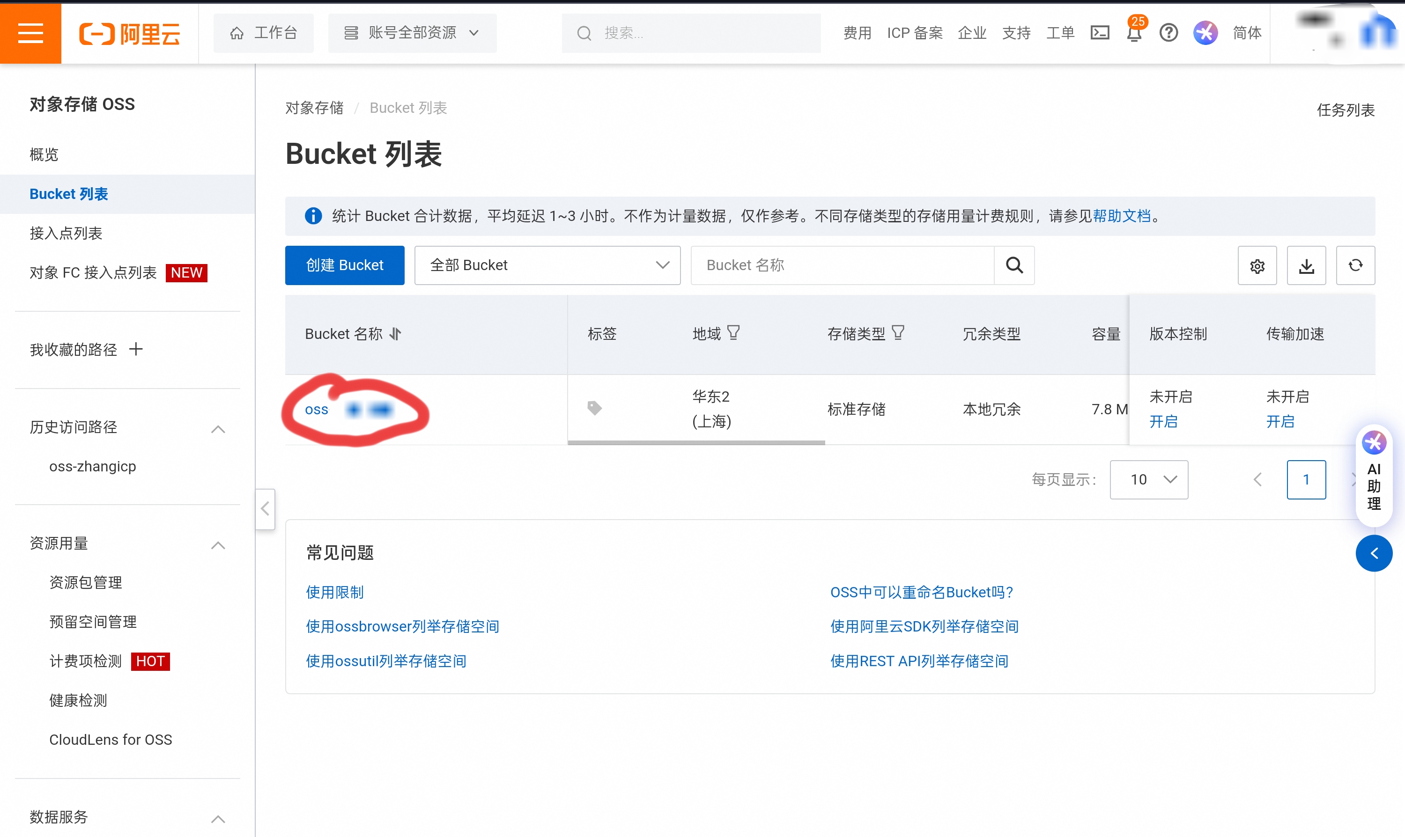Open 计费项检测 in sidebar
The image size is (1405, 837).
[86, 661]
